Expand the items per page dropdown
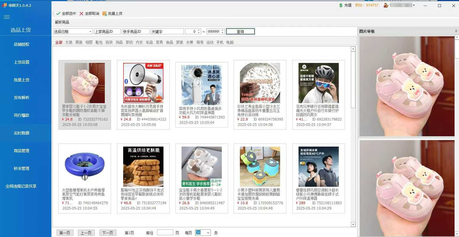Viewport: 459px width, 237px height. coord(208,233)
